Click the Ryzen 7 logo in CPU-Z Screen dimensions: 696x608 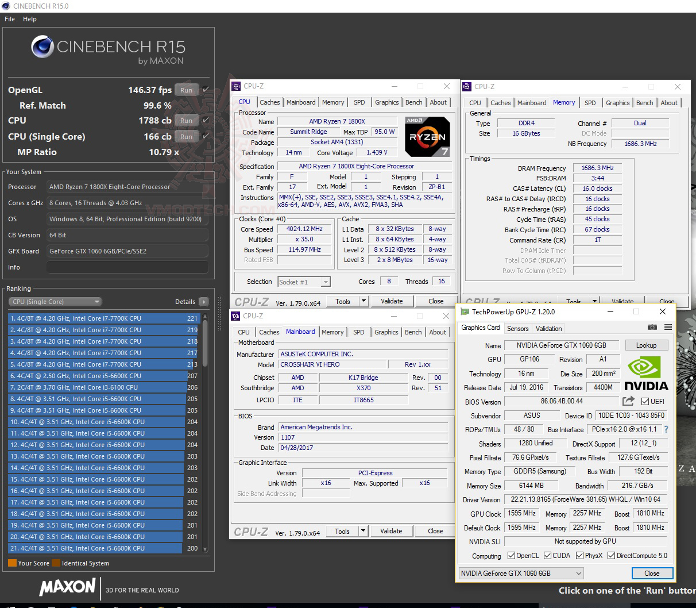pyautogui.click(x=427, y=137)
